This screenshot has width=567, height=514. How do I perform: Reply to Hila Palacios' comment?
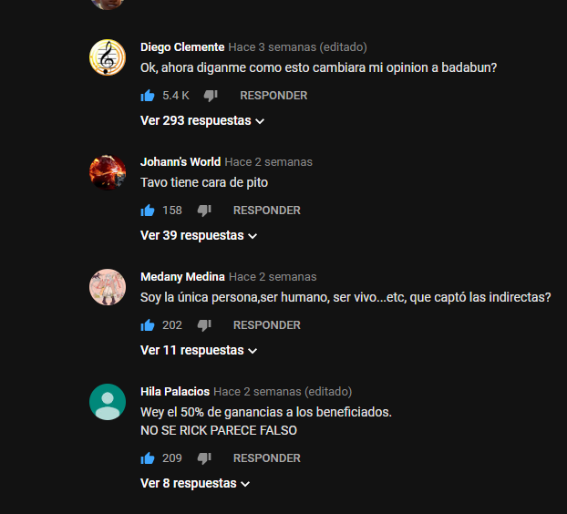pyautogui.click(x=267, y=458)
